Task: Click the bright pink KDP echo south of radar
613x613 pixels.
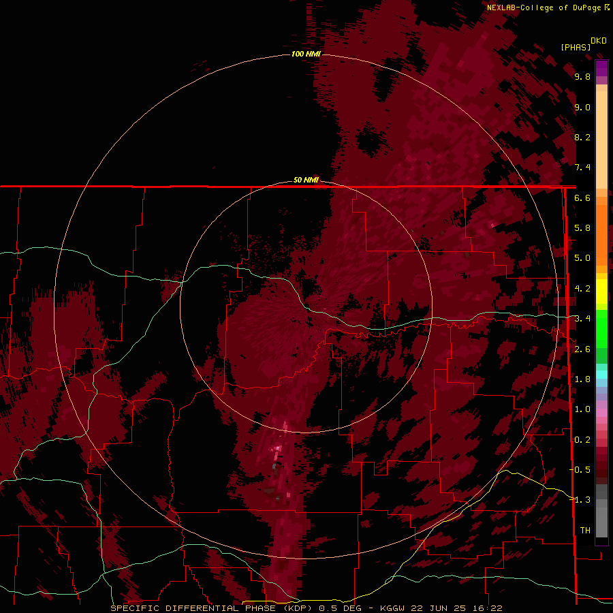Action: tap(278, 449)
